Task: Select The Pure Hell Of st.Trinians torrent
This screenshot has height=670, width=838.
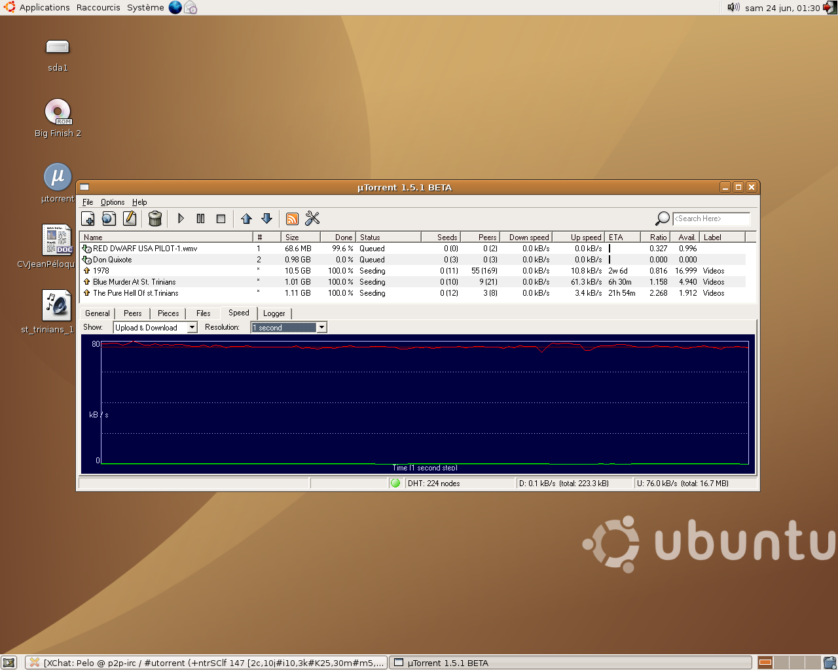Action: 413,293
